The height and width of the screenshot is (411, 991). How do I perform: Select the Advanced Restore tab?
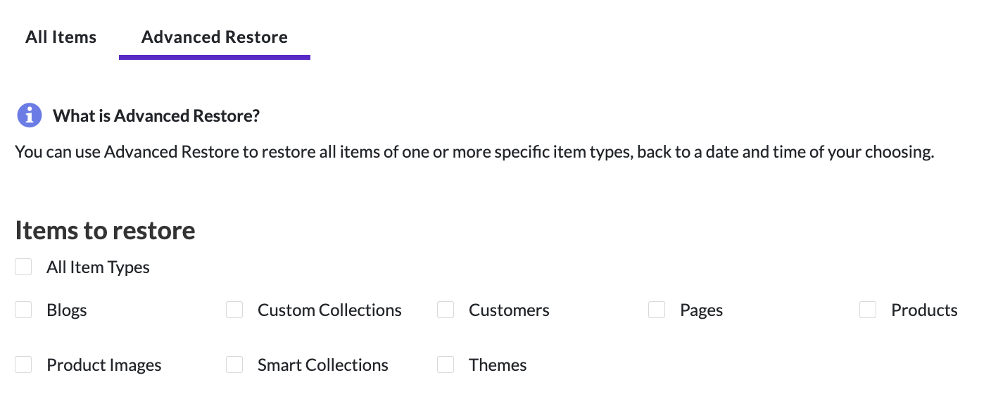215,37
